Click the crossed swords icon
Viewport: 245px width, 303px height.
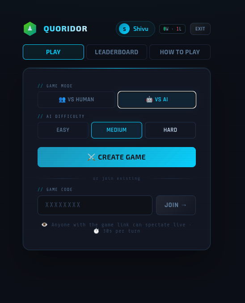point(91,157)
